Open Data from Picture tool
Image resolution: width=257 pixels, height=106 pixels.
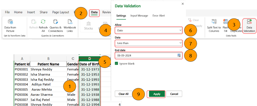coord(10,26)
